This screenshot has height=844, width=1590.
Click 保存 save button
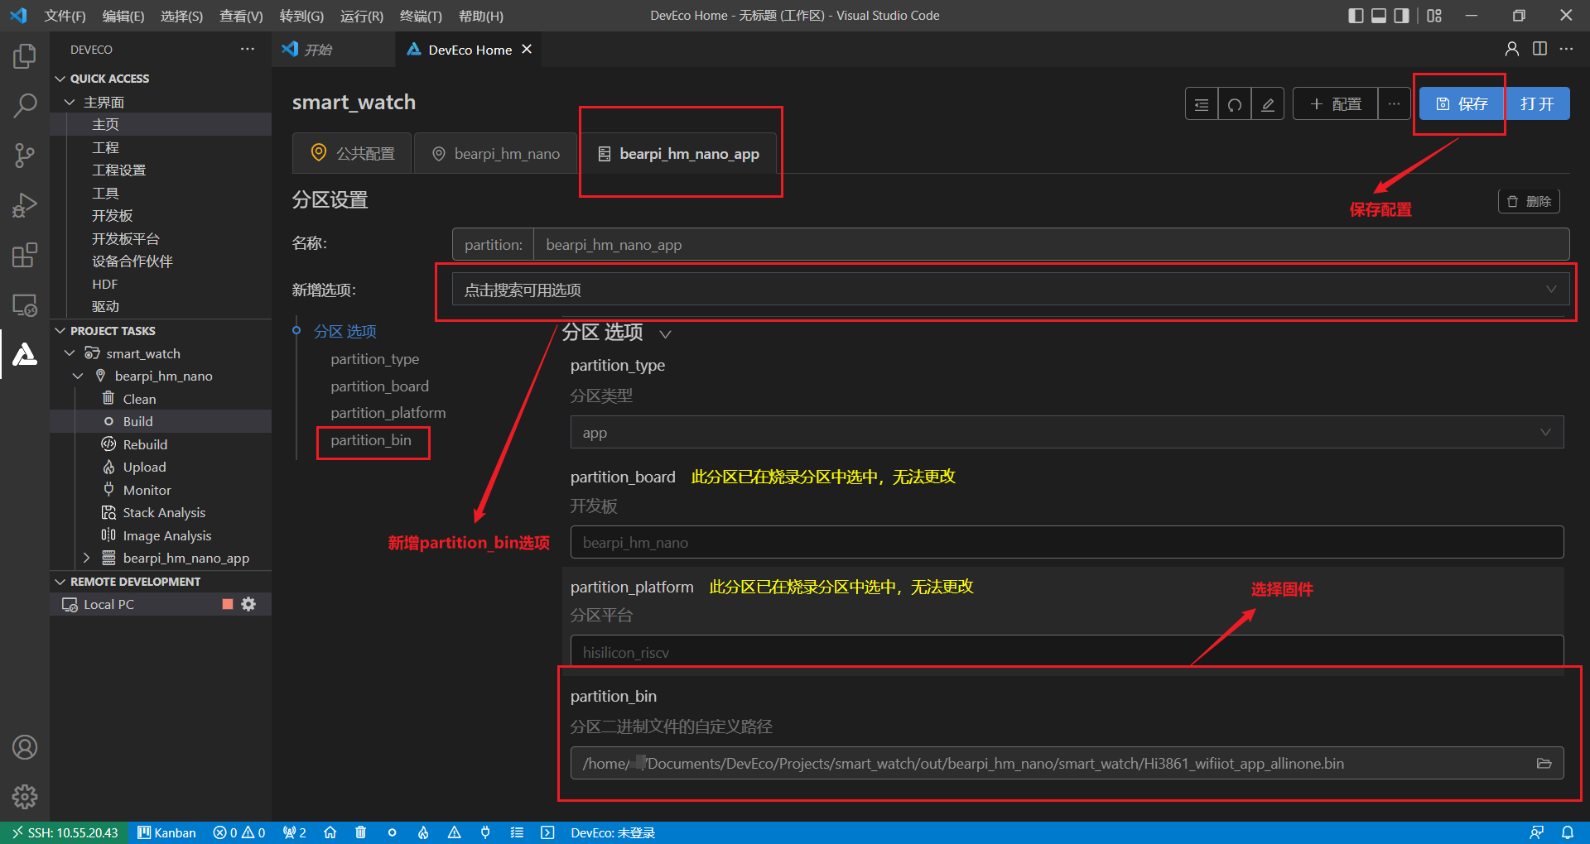click(1462, 104)
